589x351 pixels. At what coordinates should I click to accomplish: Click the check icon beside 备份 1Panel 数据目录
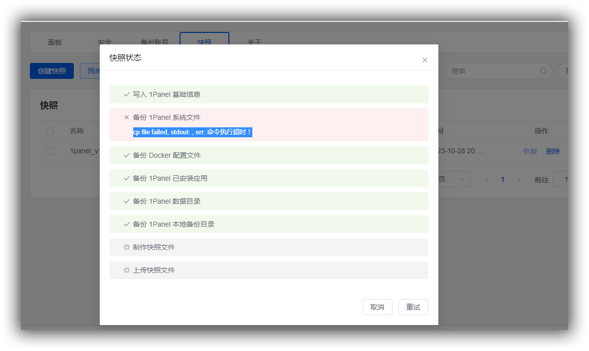(127, 201)
